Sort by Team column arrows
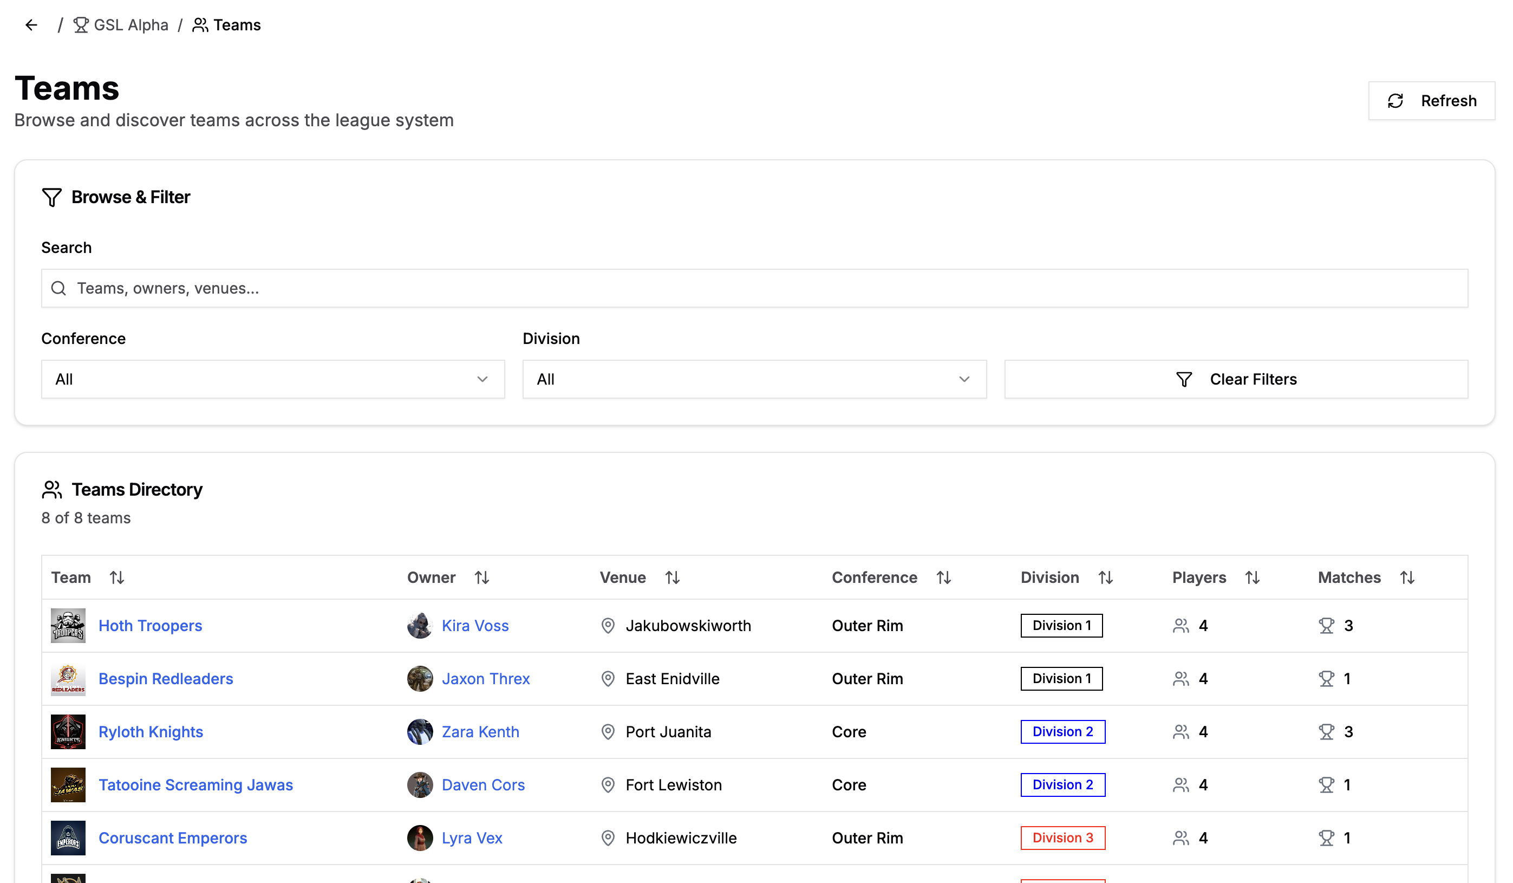1513x883 pixels. tap(116, 577)
